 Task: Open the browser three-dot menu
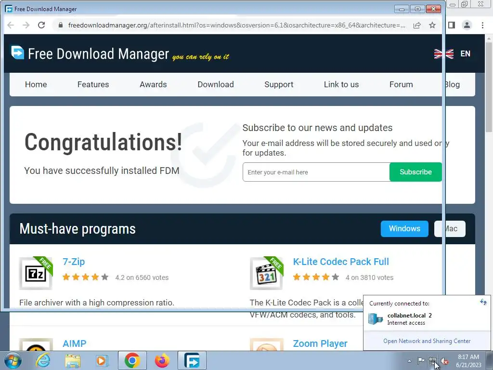tap(482, 25)
